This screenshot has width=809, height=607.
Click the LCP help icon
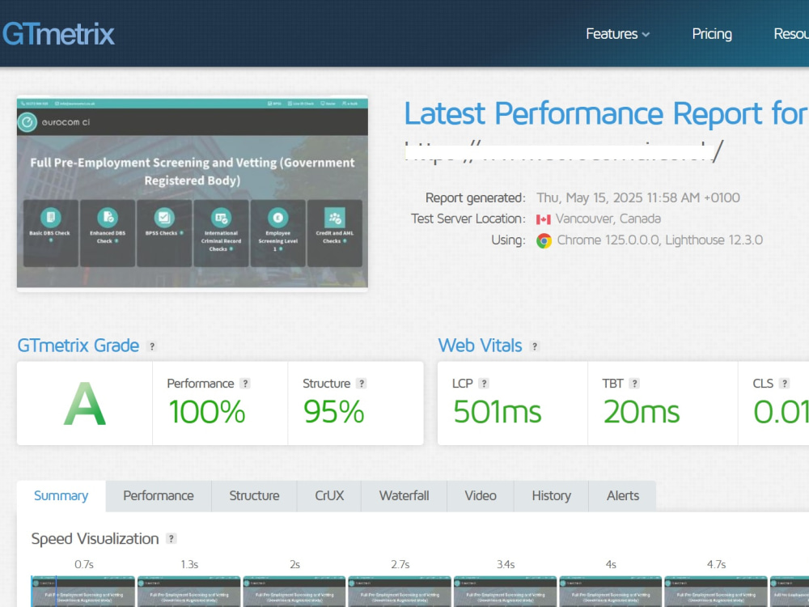(484, 384)
